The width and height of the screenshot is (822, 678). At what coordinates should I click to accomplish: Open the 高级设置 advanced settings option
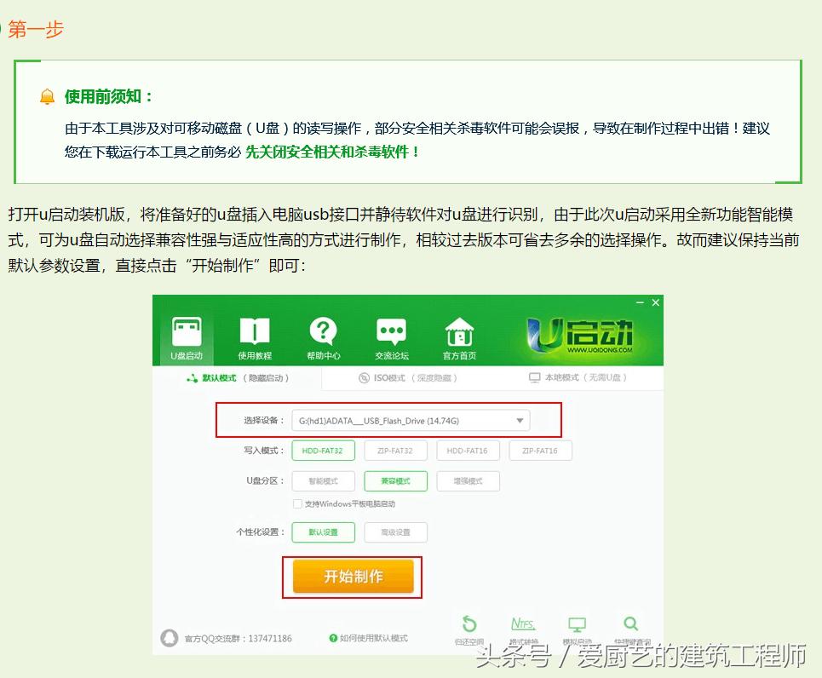[x=395, y=531]
